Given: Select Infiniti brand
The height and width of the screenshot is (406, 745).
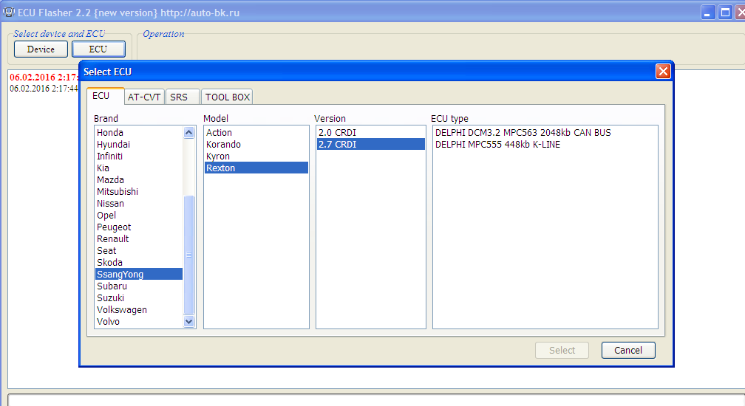Looking at the screenshot, I should pos(139,156).
